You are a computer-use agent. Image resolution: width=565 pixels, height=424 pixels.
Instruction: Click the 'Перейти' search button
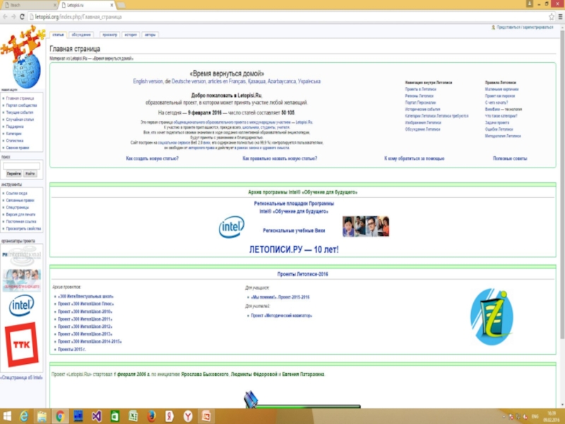point(13,174)
